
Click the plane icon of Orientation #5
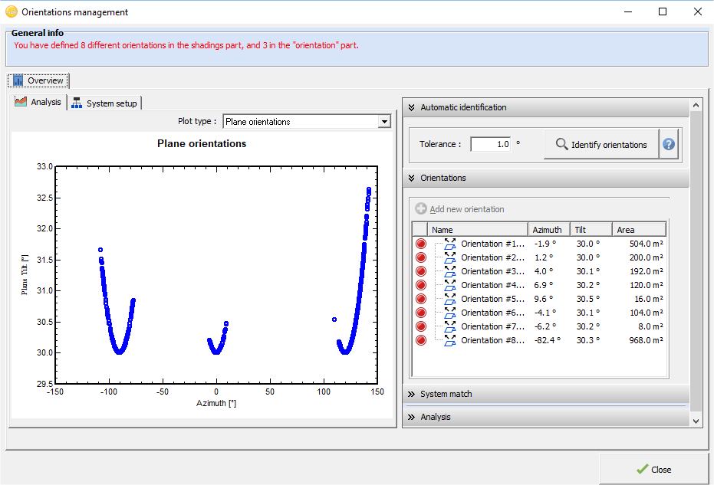450,299
